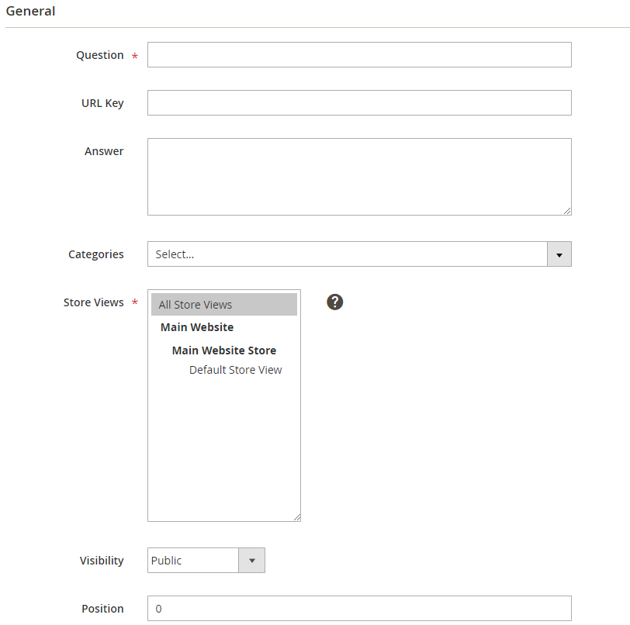This screenshot has height=625, width=630.
Task: Click the Categories 'Select...' field
Action: [x=347, y=254]
